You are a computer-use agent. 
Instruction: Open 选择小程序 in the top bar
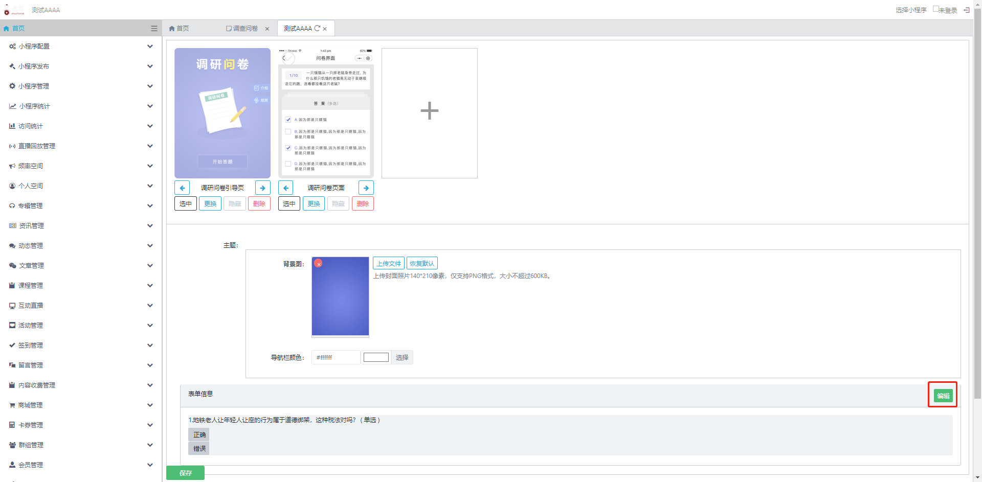click(x=910, y=10)
